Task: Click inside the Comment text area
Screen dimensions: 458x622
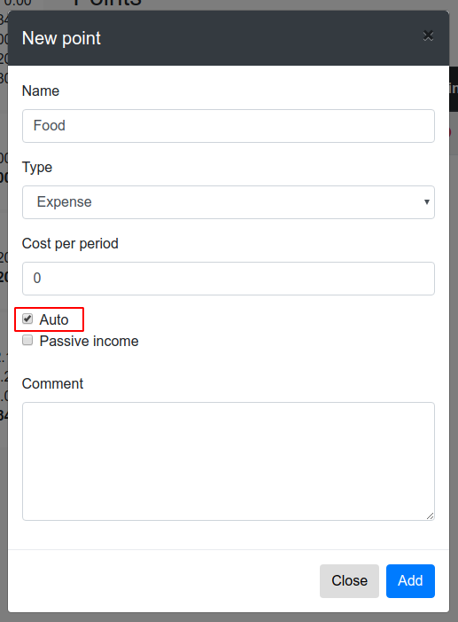Action: 229,461
